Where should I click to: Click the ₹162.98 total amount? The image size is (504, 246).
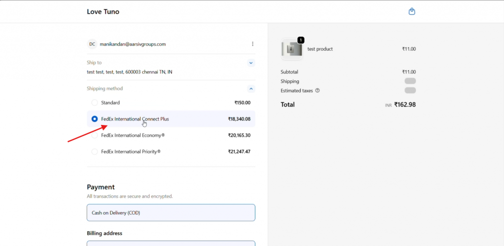tap(405, 104)
